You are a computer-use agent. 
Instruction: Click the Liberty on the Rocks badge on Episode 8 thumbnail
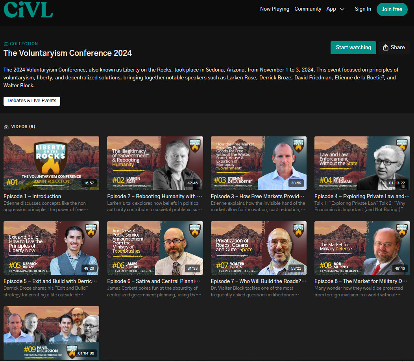pos(402,231)
